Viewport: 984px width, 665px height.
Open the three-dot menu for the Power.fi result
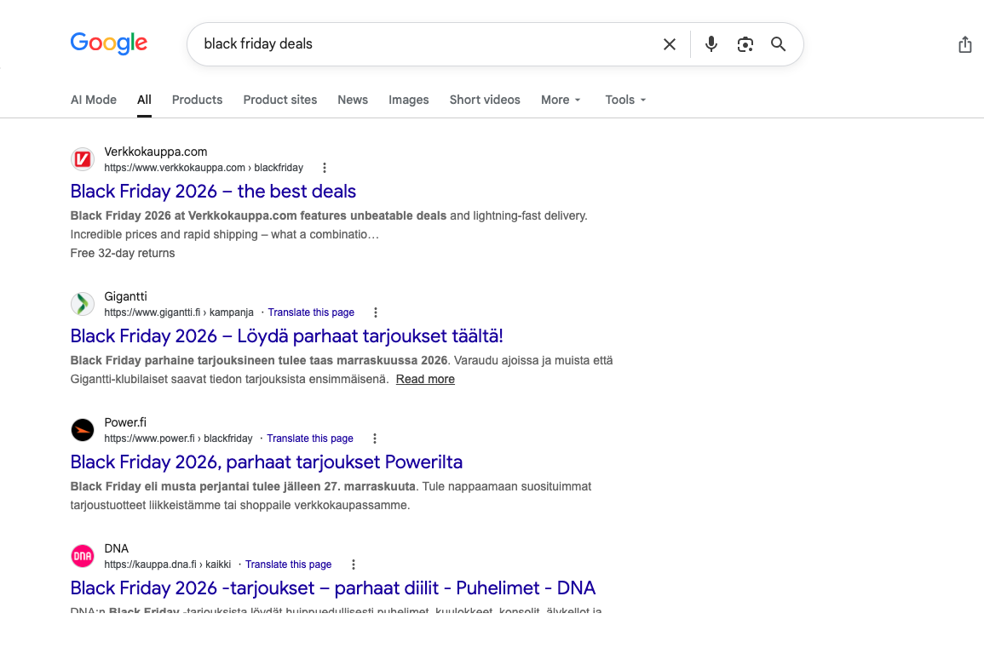(375, 439)
